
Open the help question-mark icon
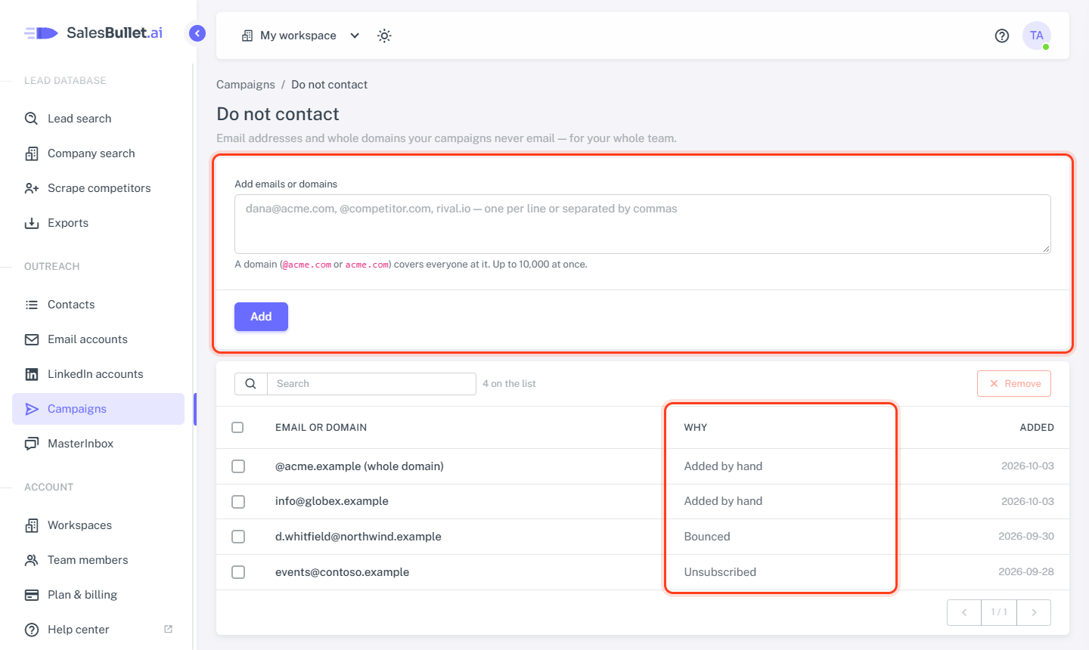pos(1002,36)
